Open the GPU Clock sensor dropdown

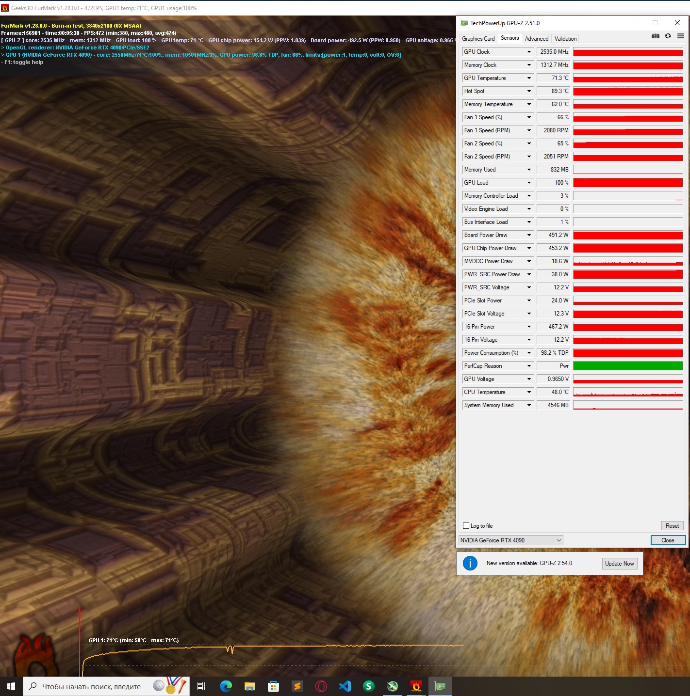[x=529, y=52]
